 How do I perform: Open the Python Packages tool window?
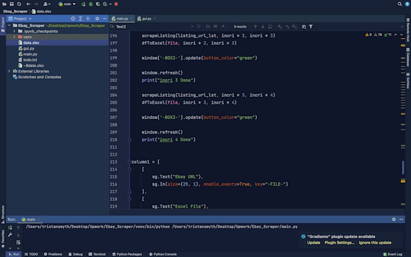point(127,254)
